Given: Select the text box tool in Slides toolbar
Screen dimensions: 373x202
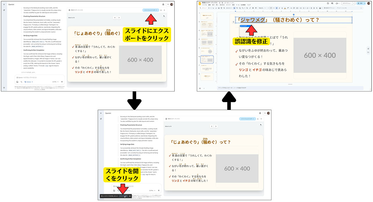Looking at the screenshot, I should pyautogui.click(x=237, y=8).
